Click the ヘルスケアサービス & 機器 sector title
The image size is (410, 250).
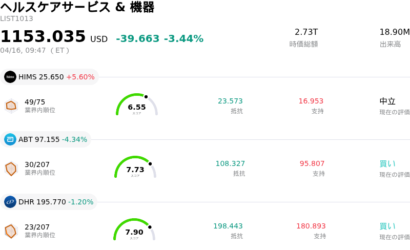[77, 7]
